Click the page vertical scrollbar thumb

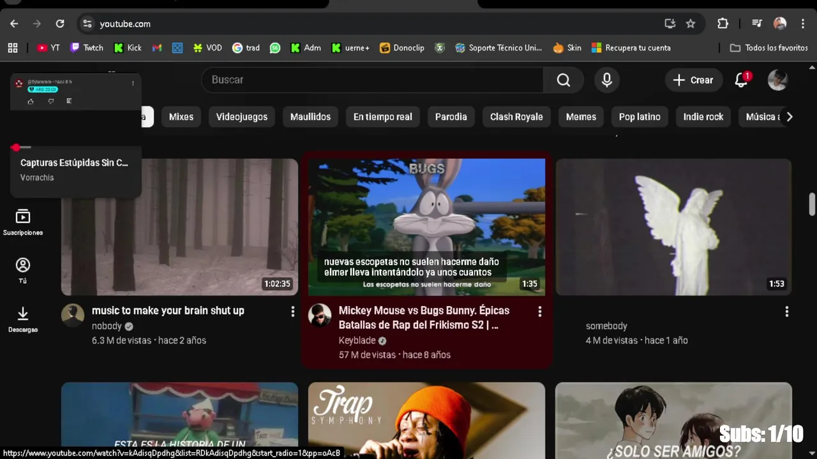812,204
